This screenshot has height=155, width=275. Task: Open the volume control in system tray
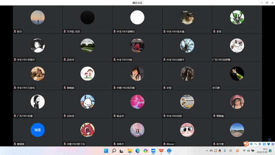248,151
